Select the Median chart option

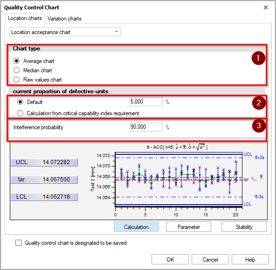(x=16, y=70)
